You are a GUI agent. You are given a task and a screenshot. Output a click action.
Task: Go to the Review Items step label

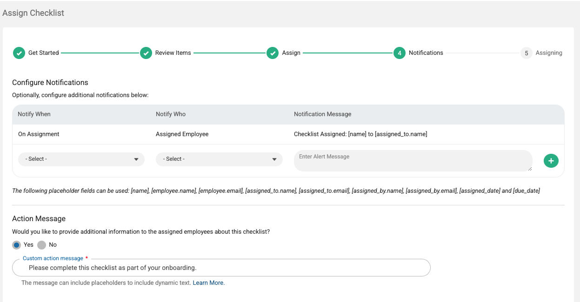tap(173, 53)
